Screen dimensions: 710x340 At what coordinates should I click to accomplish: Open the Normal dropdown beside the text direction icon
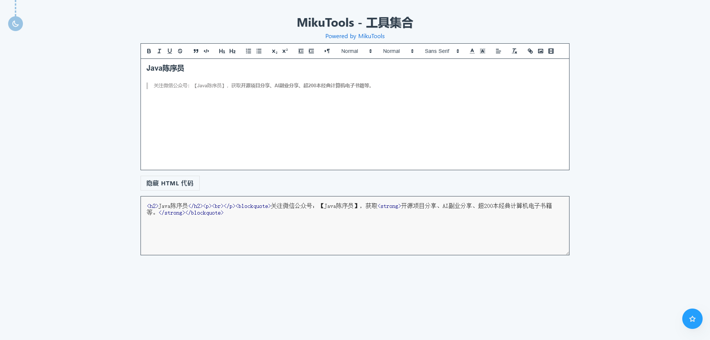click(x=356, y=51)
